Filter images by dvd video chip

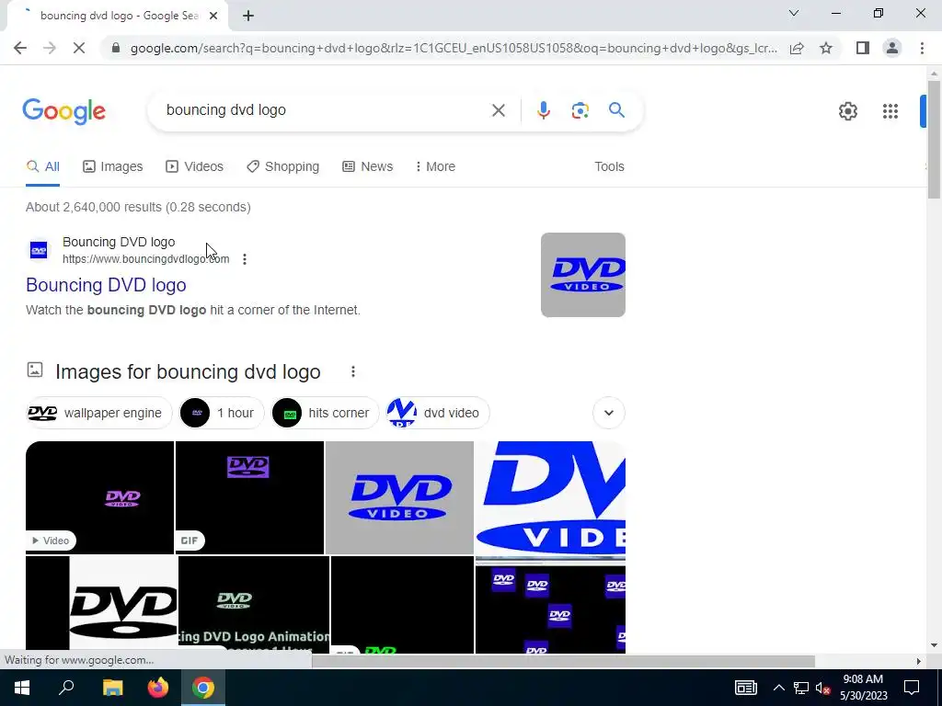click(437, 413)
